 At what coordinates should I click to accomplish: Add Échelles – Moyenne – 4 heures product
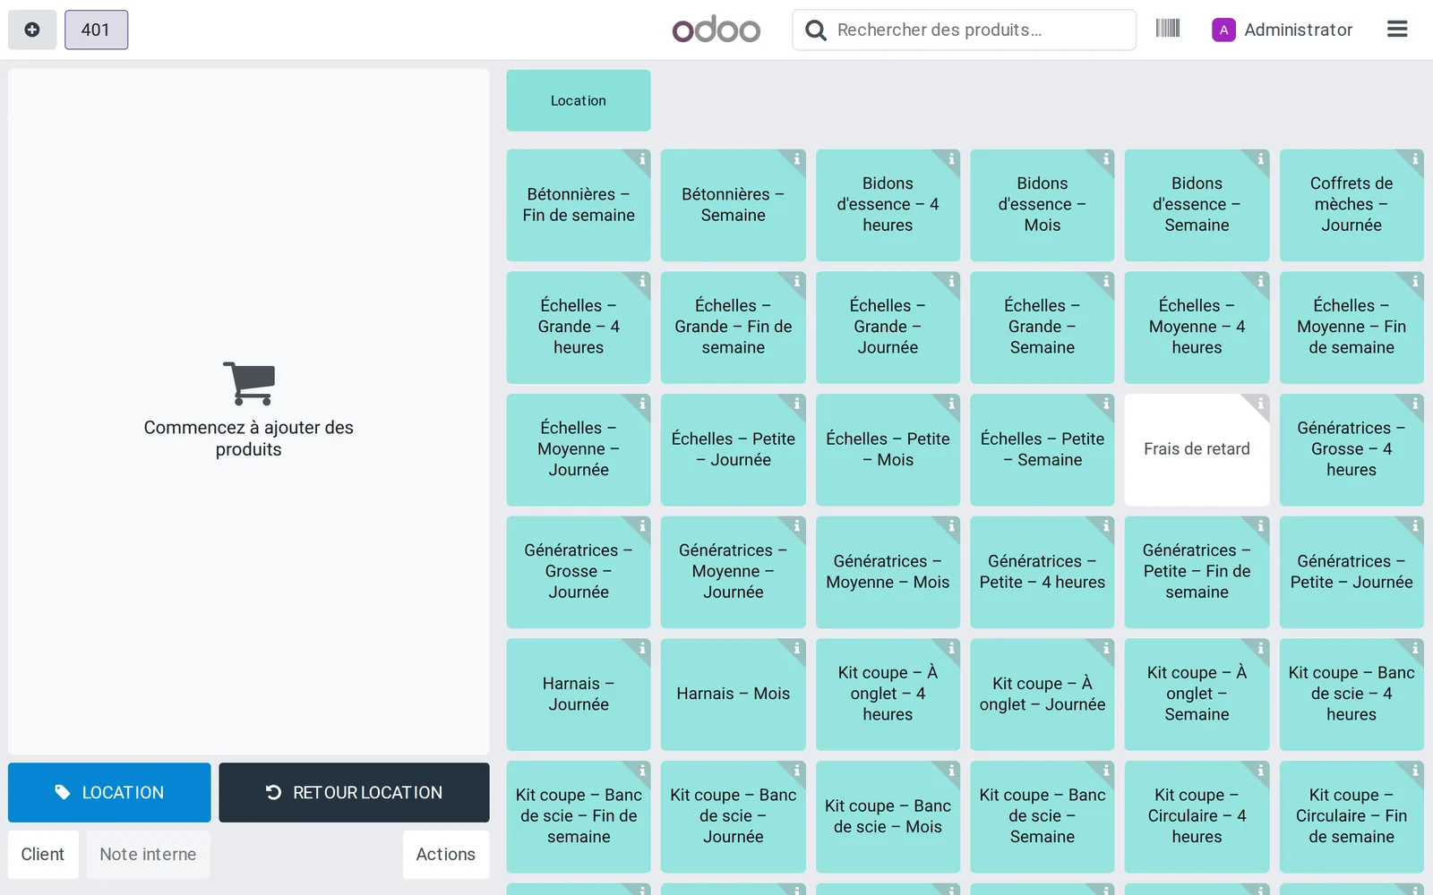(x=1197, y=328)
